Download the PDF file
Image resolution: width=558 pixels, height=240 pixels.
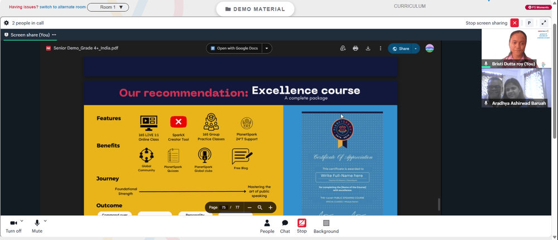[x=368, y=48]
